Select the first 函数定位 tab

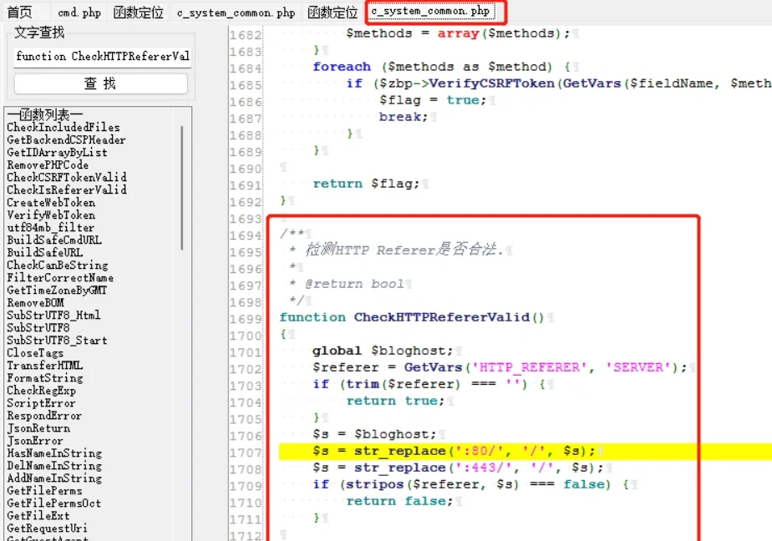[139, 13]
